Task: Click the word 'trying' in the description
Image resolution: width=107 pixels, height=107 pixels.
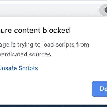Action: (x=25, y=45)
